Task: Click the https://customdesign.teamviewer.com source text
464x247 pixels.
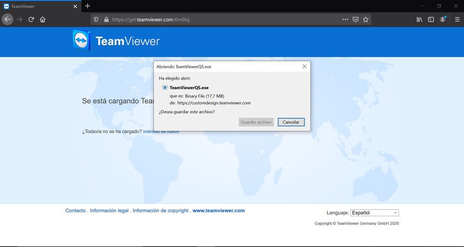Action: tap(214, 103)
